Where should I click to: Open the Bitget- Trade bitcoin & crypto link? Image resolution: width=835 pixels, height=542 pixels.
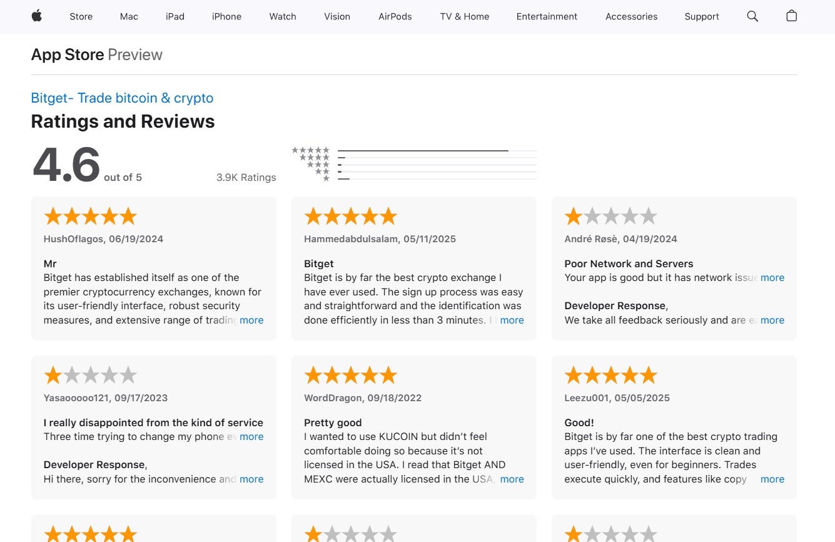click(x=122, y=98)
